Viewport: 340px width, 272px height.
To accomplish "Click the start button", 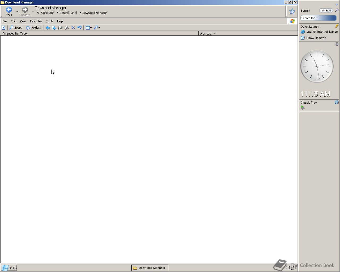I will coord(9,267).
